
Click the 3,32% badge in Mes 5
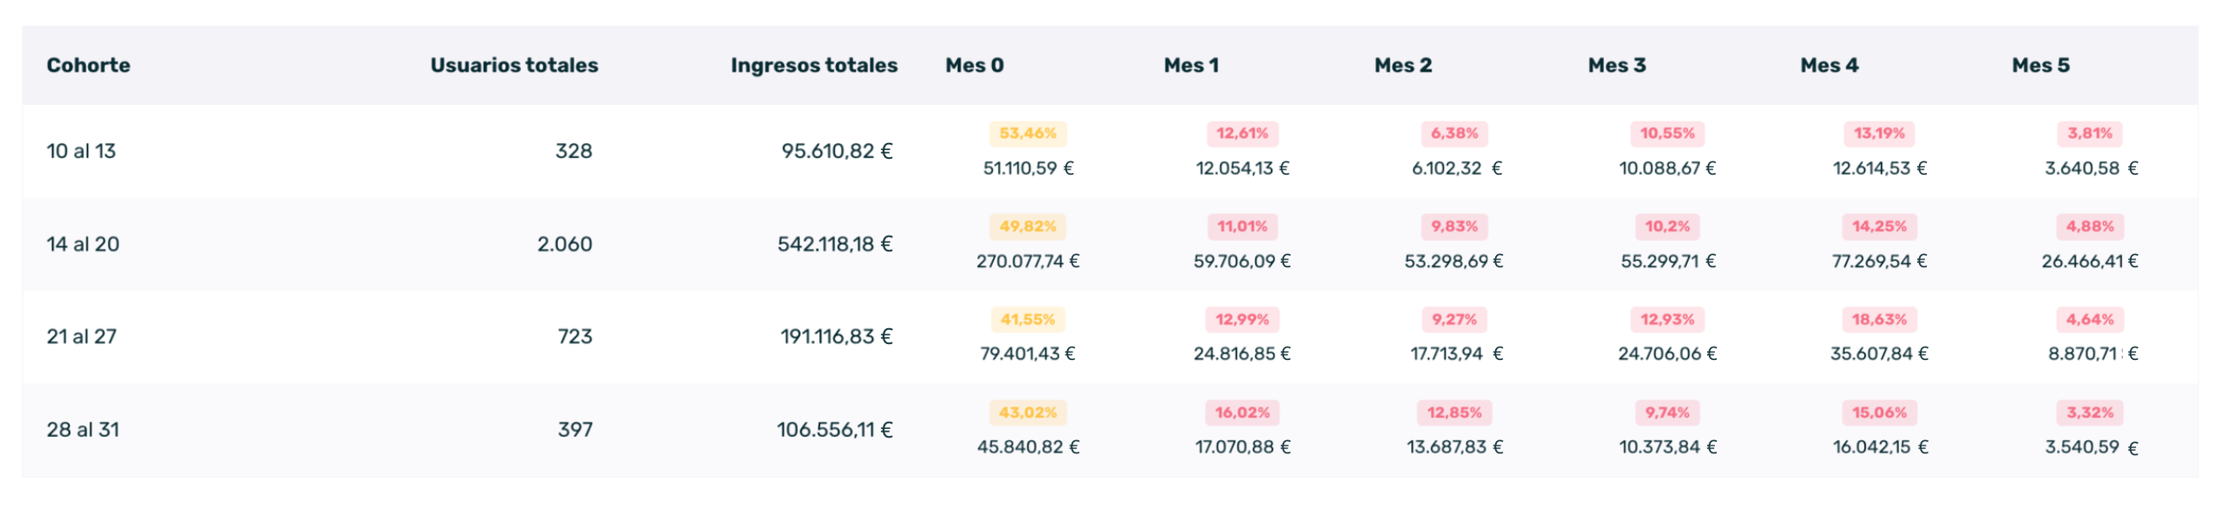pyautogui.click(x=2090, y=413)
